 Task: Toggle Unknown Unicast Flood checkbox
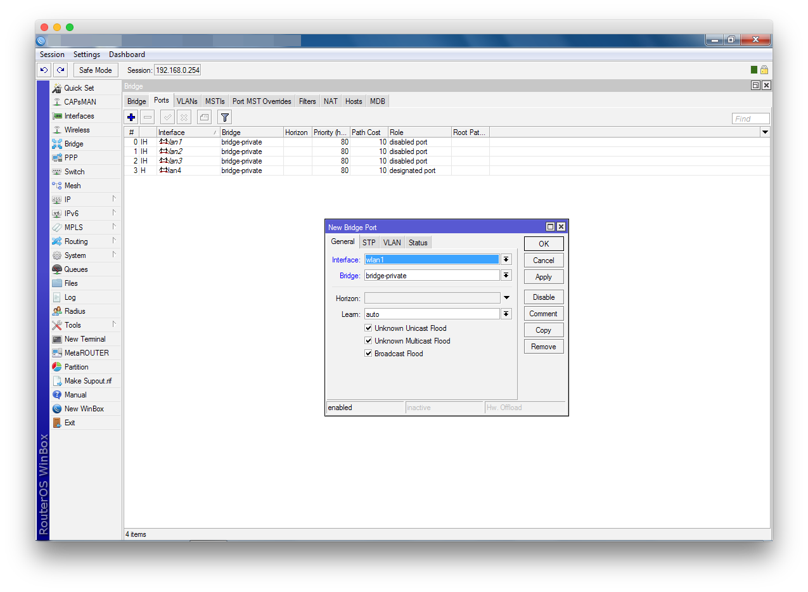368,328
